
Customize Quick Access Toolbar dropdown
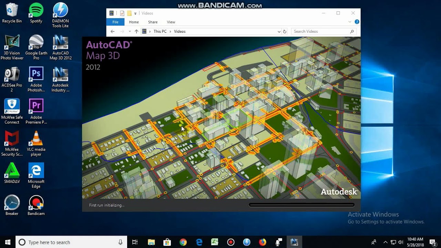click(x=135, y=13)
